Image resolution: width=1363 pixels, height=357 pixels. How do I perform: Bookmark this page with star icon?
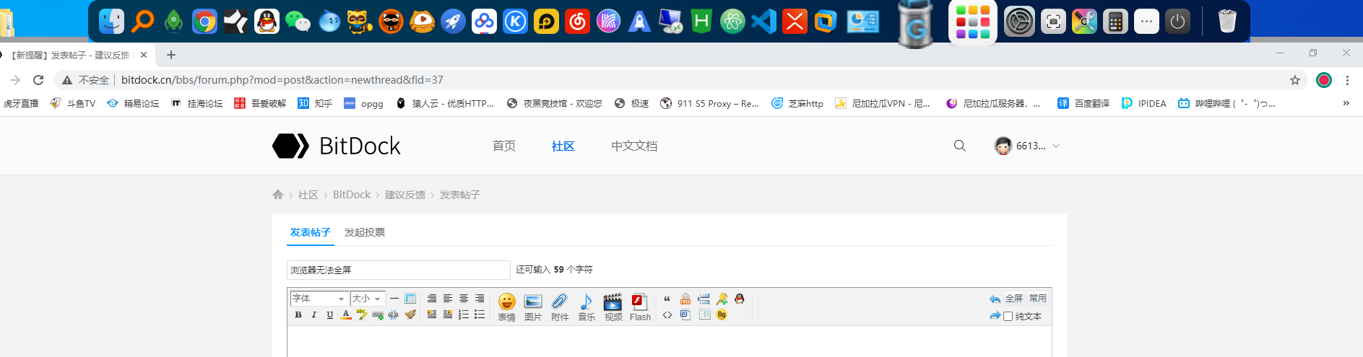click(x=1295, y=80)
